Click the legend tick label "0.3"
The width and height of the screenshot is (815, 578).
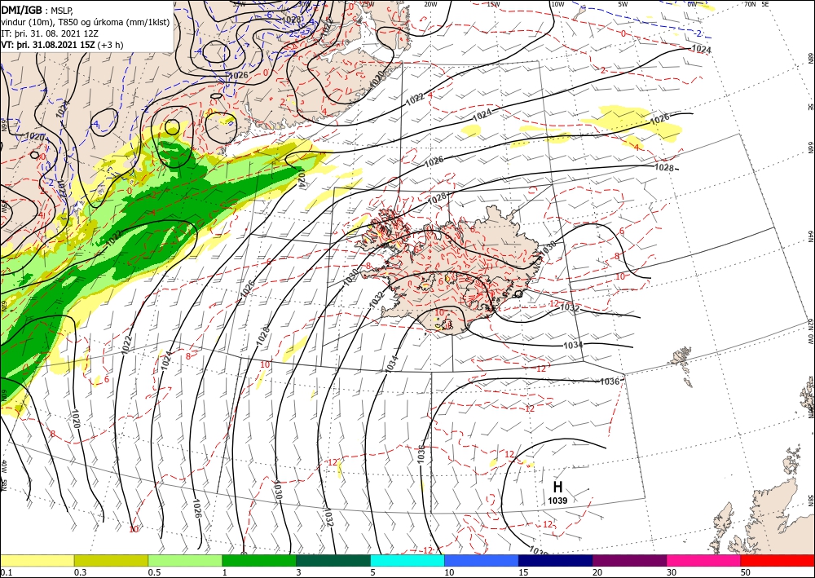[80, 572]
